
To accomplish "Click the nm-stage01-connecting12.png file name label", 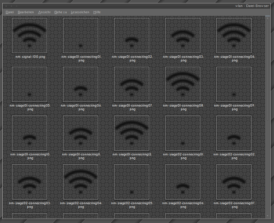I will (132, 156).
